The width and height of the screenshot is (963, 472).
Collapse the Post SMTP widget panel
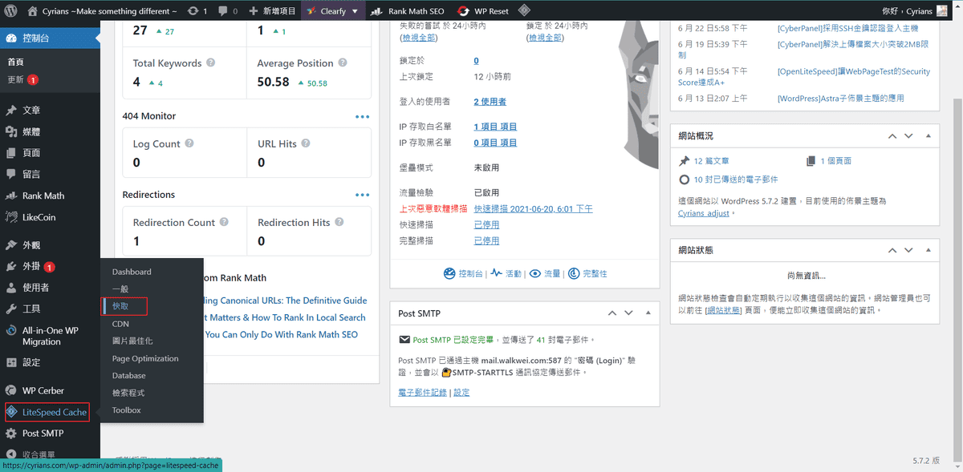coord(647,313)
